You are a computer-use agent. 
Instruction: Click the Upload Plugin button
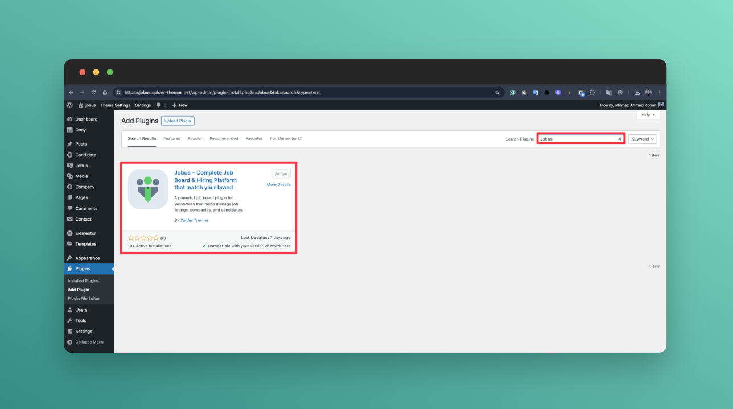click(178, 121)
